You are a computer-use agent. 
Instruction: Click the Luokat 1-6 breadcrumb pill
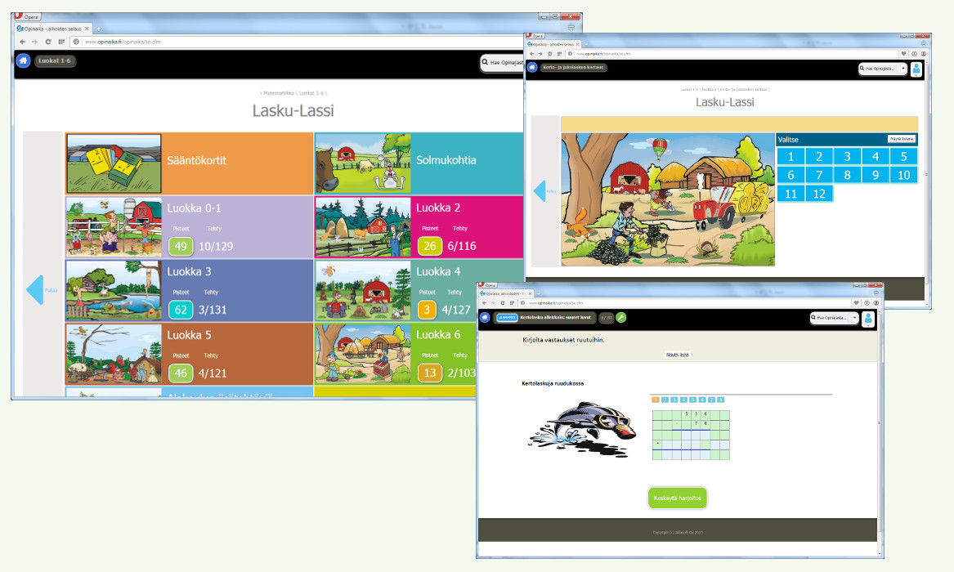55,60
